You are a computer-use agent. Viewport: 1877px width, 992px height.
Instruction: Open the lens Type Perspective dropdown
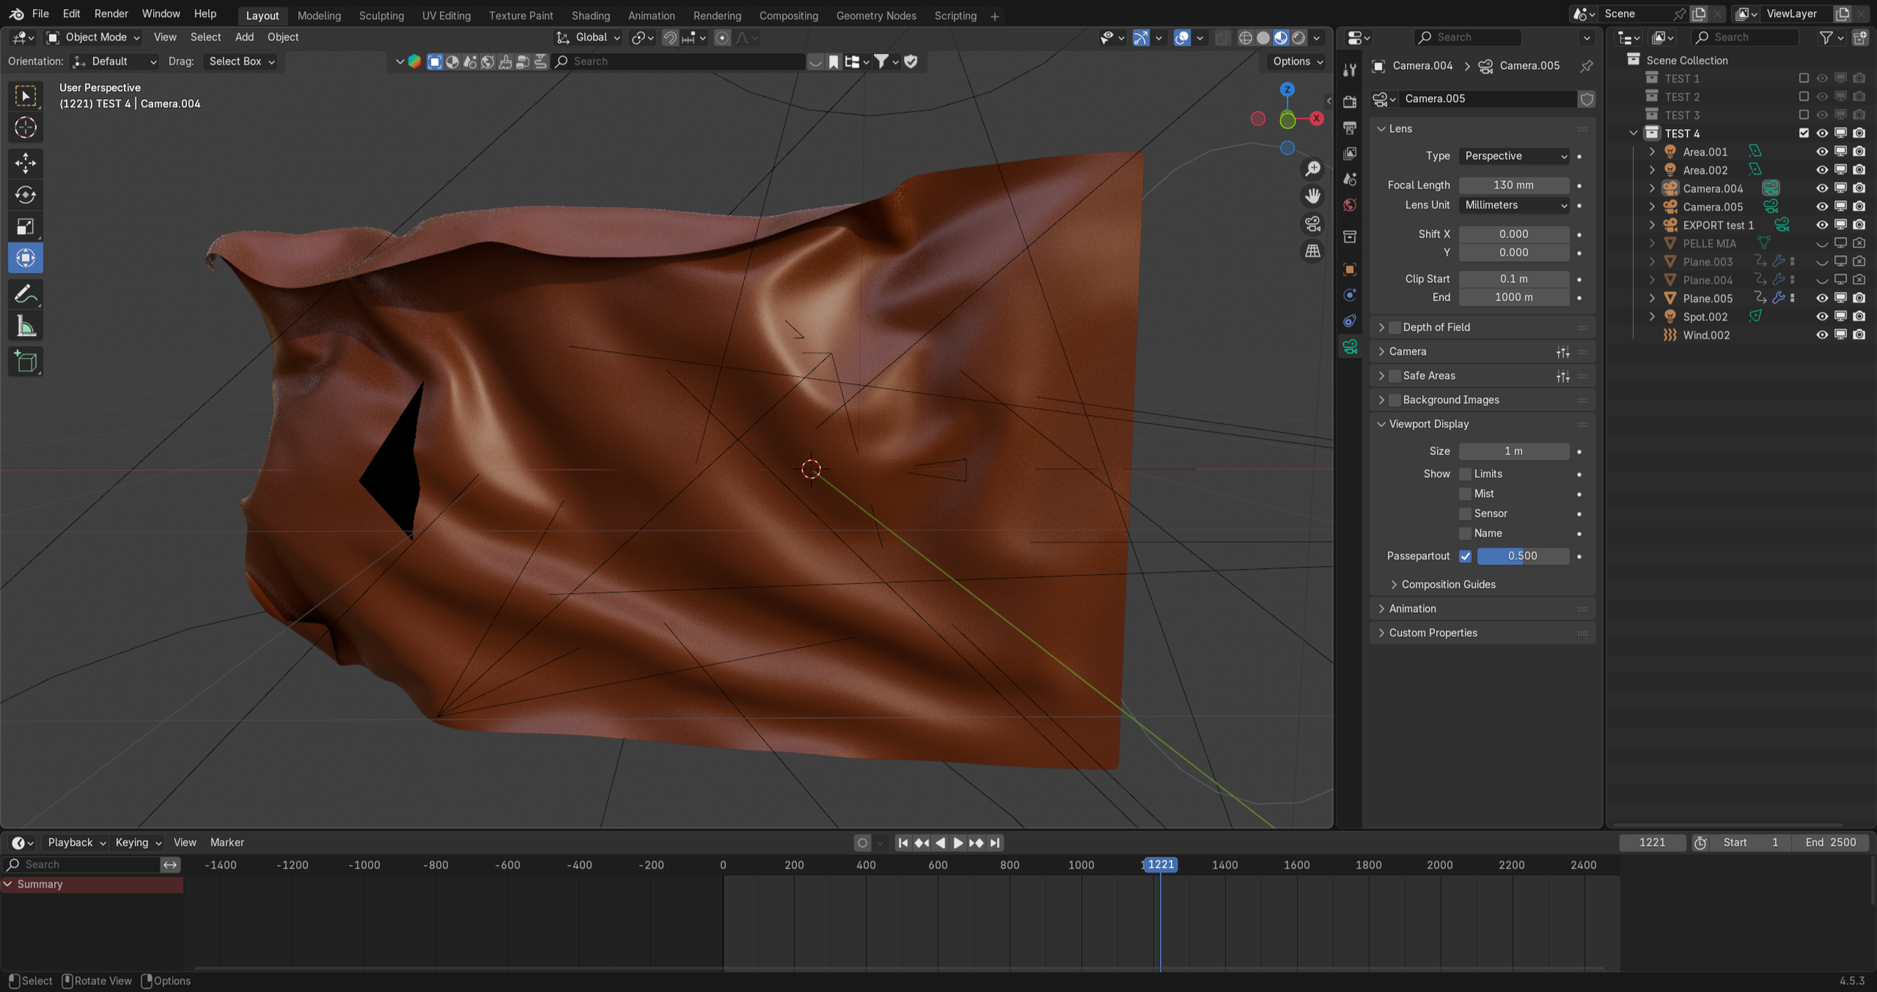point(1515,156)
